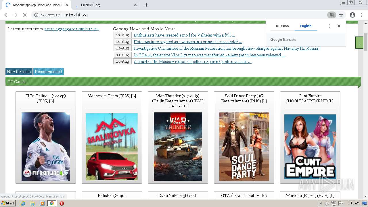Open the Navalny charges news link
The width and height of the screenshot is (368, 207).
227,48
